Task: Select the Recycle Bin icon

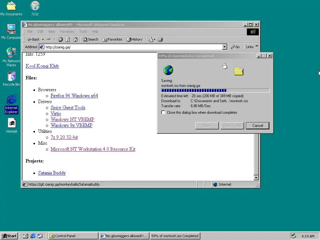Action: point(11,79)
